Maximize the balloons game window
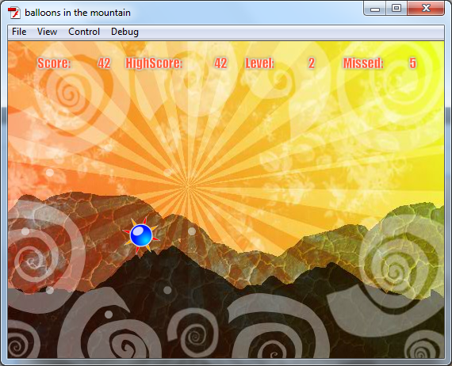The image size is (452, 366). pyautogui.click(x=396, y=9)
